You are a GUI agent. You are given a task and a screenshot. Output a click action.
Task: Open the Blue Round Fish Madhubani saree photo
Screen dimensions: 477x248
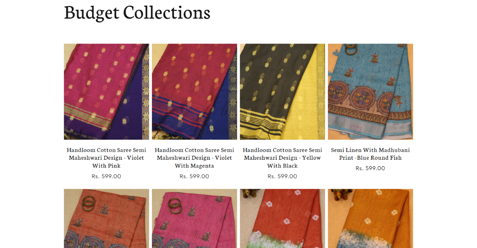370,91
